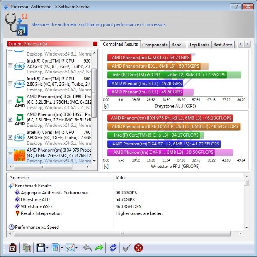
Task: Collapse the Benchmark Results tree node
Action: pos(11,186)
